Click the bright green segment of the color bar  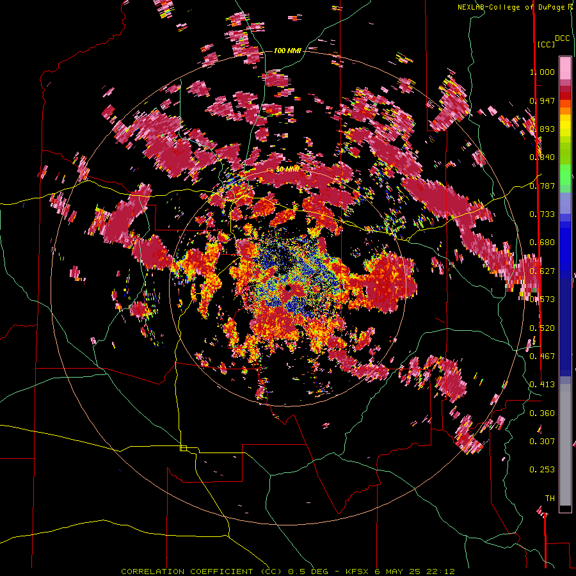(x=565, y=175)
